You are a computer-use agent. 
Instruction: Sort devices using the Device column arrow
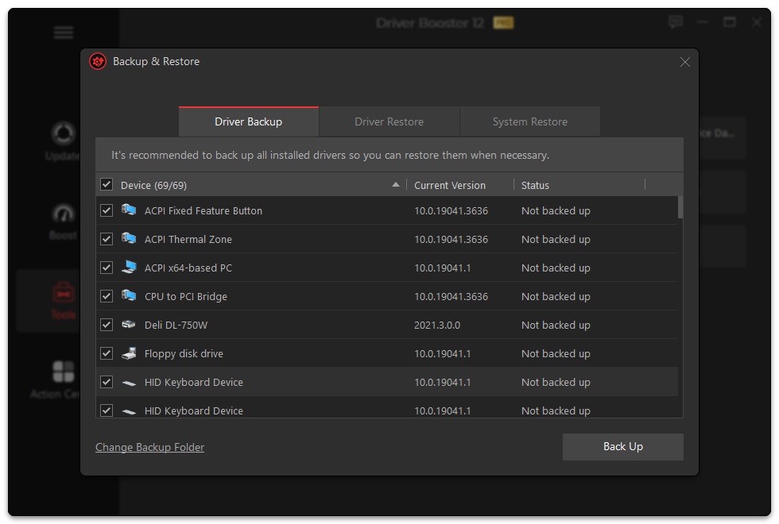[396, 184]
